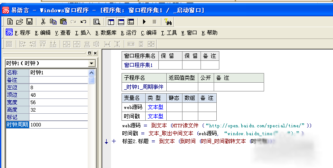Close the property panel with x button
This screenshot has height=168, width=333.
95,53
